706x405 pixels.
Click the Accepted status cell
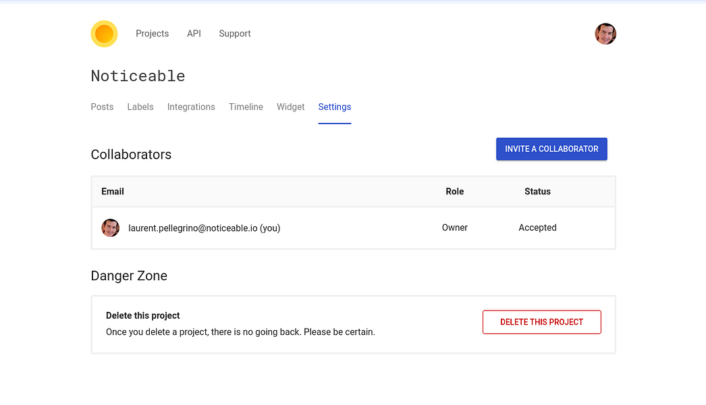tap(537, 228)
